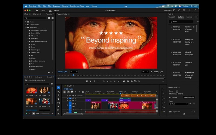Click Export in header bar
Screen dimensions: 216x135
coord(56,10)
